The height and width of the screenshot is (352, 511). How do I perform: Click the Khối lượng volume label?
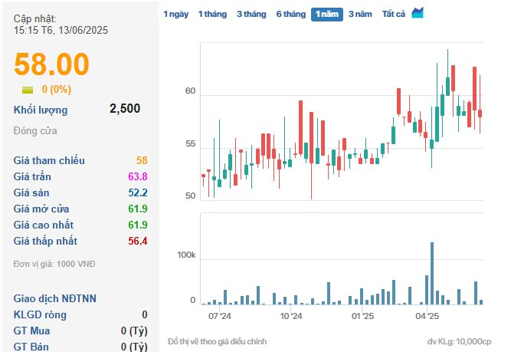click(x=41, y=110)
